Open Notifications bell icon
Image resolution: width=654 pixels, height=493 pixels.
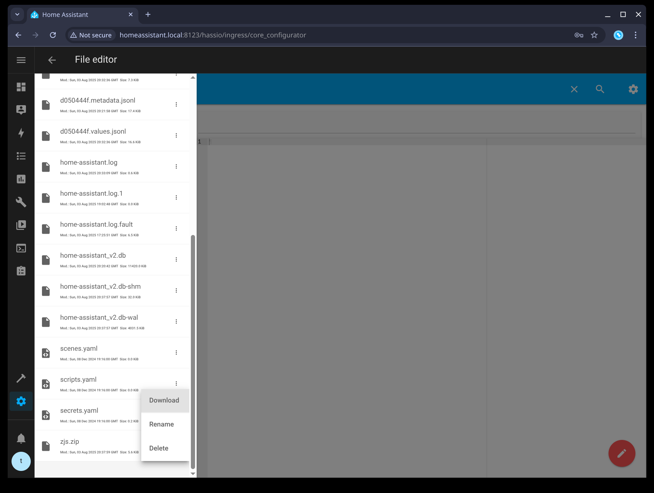[21, 438]
